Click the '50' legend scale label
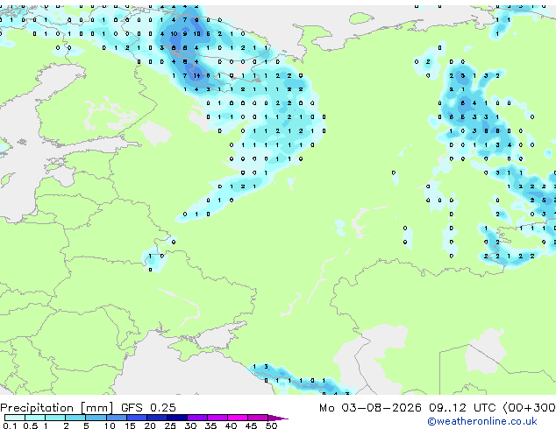This screenshot has height=429, width=556. (x=272, y=425)
